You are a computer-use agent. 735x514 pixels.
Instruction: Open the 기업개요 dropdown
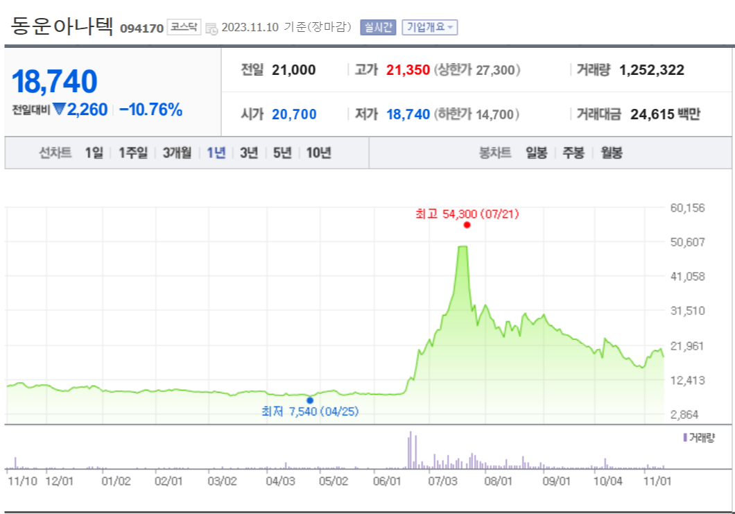point(429,27)
